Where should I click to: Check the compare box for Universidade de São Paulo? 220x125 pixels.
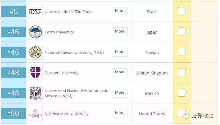[x=182, y=11]
